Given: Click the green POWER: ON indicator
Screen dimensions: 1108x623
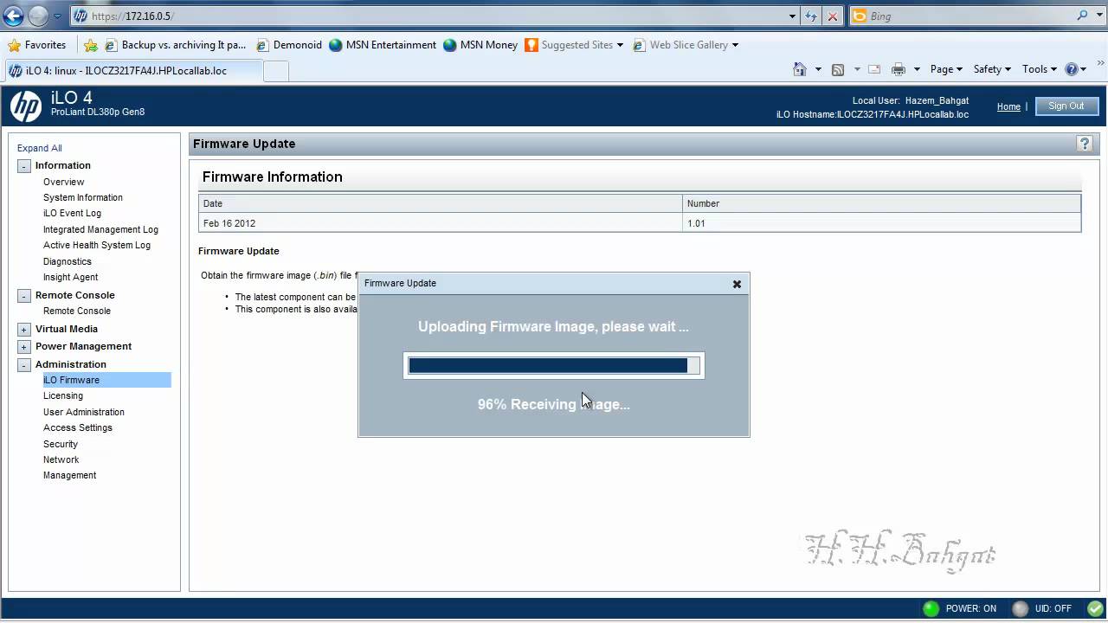Looking at the screenshot, I should pos(931,608).
